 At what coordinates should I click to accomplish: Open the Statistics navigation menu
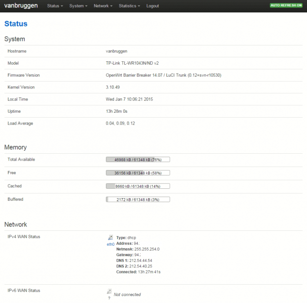[x=129, y=6]
